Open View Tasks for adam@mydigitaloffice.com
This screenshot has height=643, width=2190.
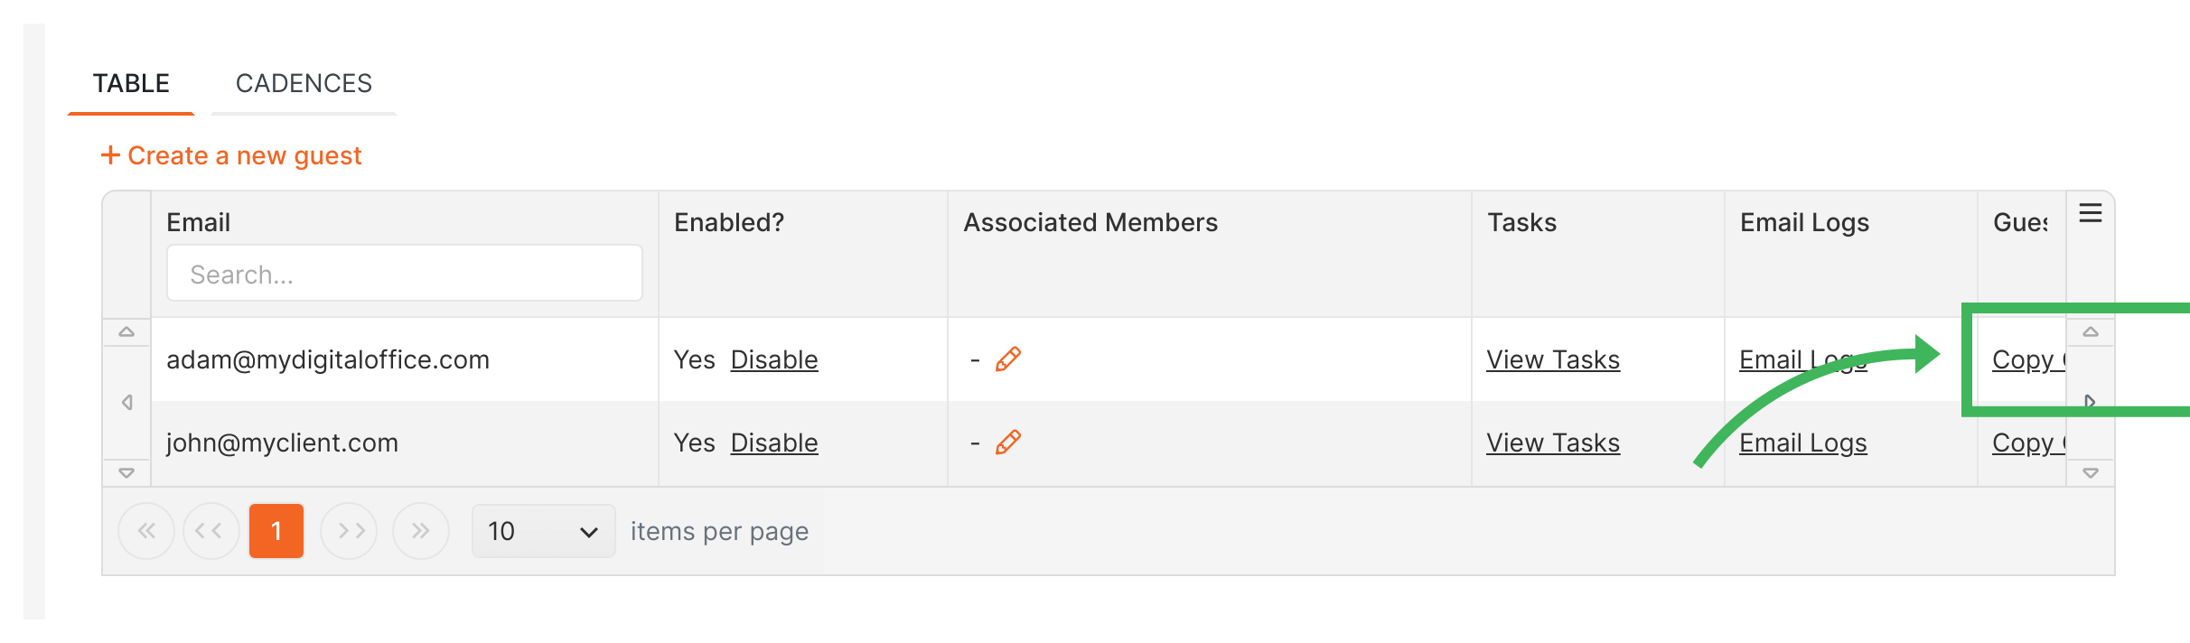[x=1553, y=359]
